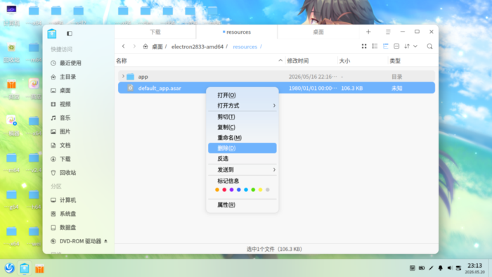
Task: Open 音乐 in sidebar
Action: coord(79,118)
